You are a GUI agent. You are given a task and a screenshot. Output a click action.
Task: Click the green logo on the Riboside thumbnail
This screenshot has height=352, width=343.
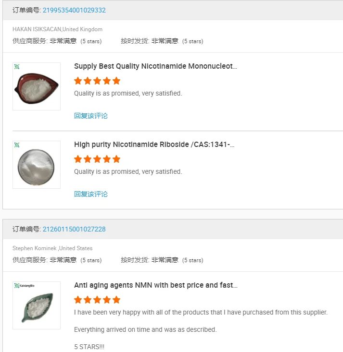pos(17,145)
